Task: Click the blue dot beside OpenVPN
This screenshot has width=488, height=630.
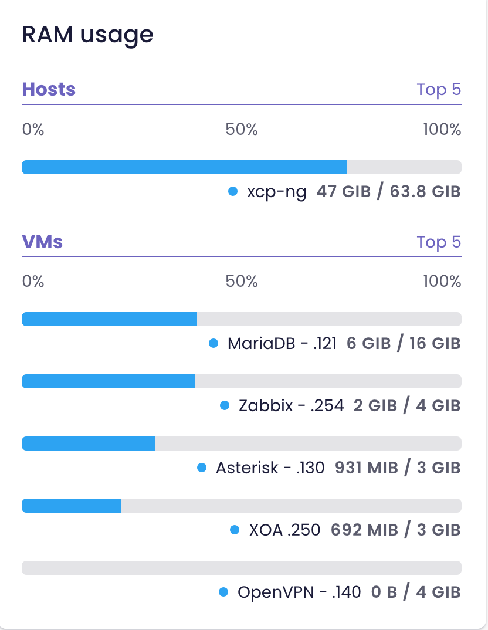Action: tap(223, 592)
